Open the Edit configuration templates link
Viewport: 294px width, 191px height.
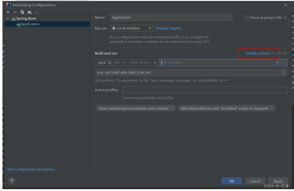coord(32,169)
